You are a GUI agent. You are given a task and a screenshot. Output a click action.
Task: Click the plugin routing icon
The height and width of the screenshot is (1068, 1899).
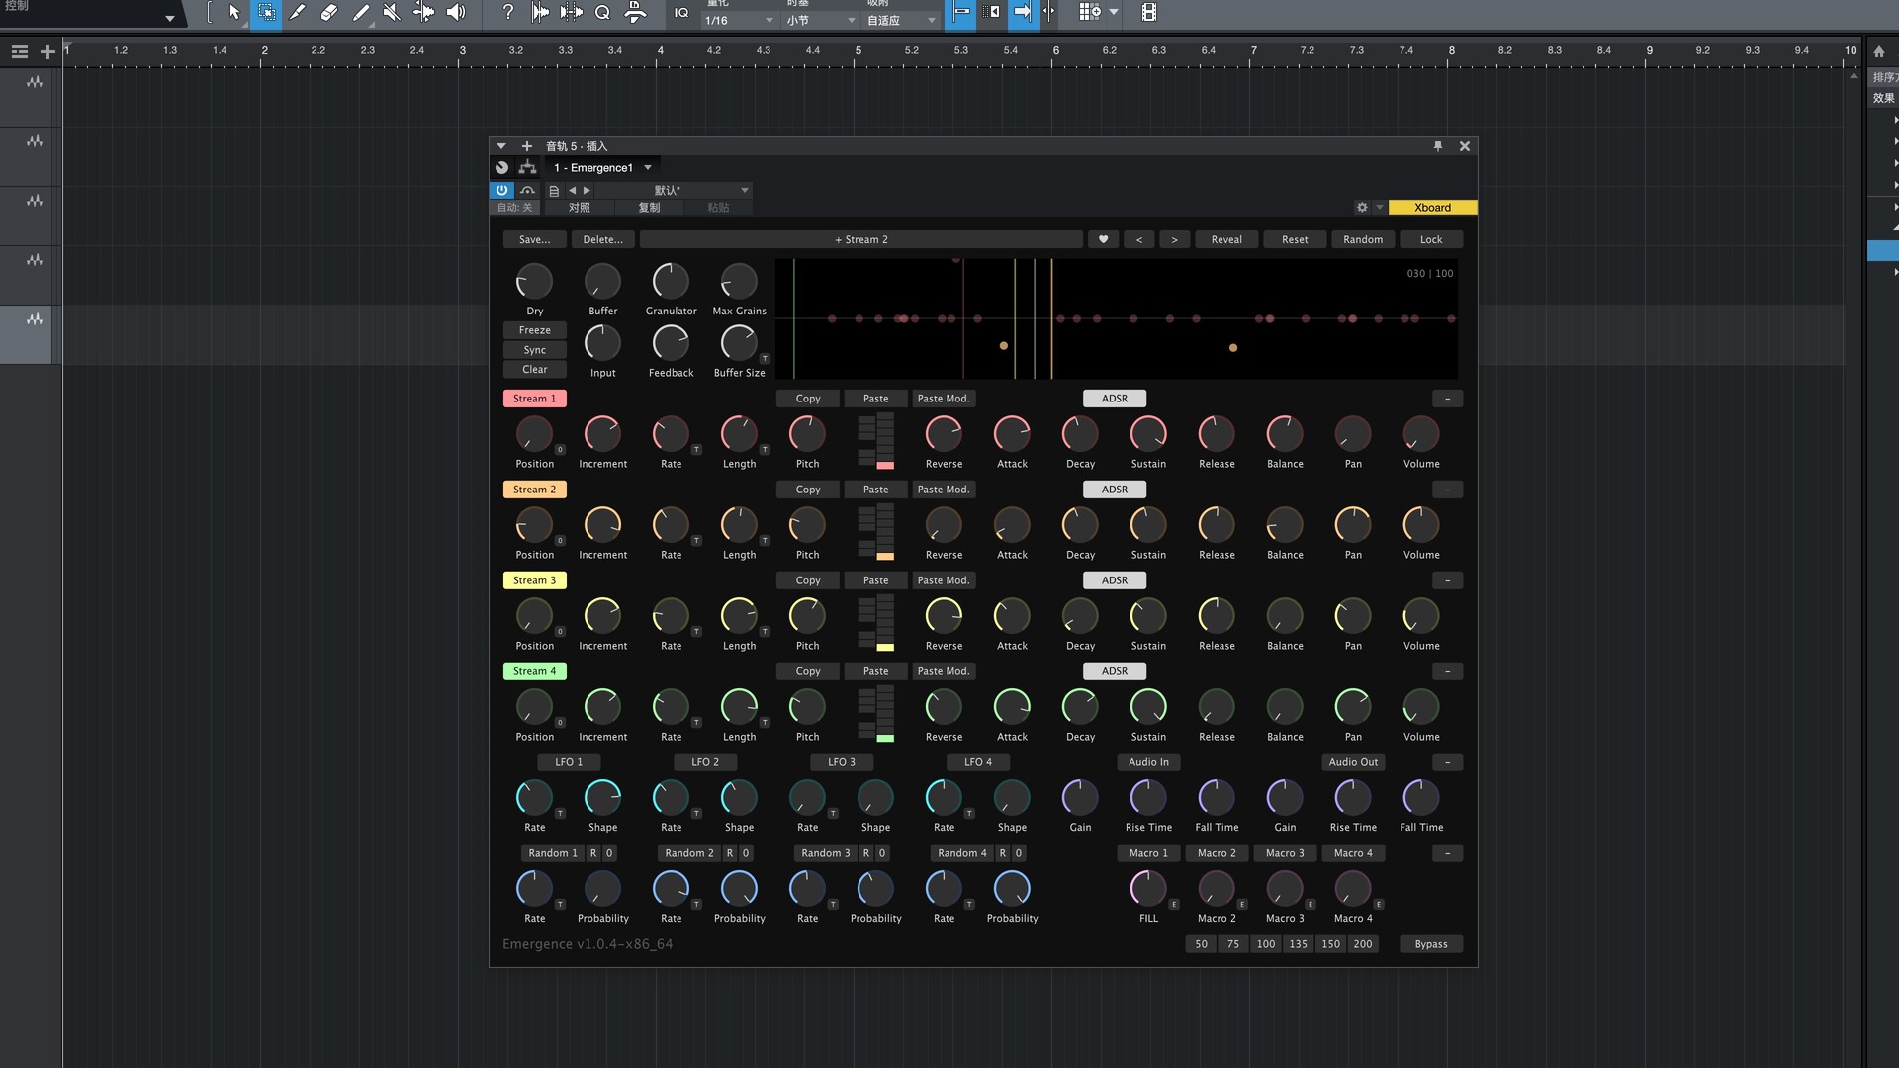tap(528, 167)
